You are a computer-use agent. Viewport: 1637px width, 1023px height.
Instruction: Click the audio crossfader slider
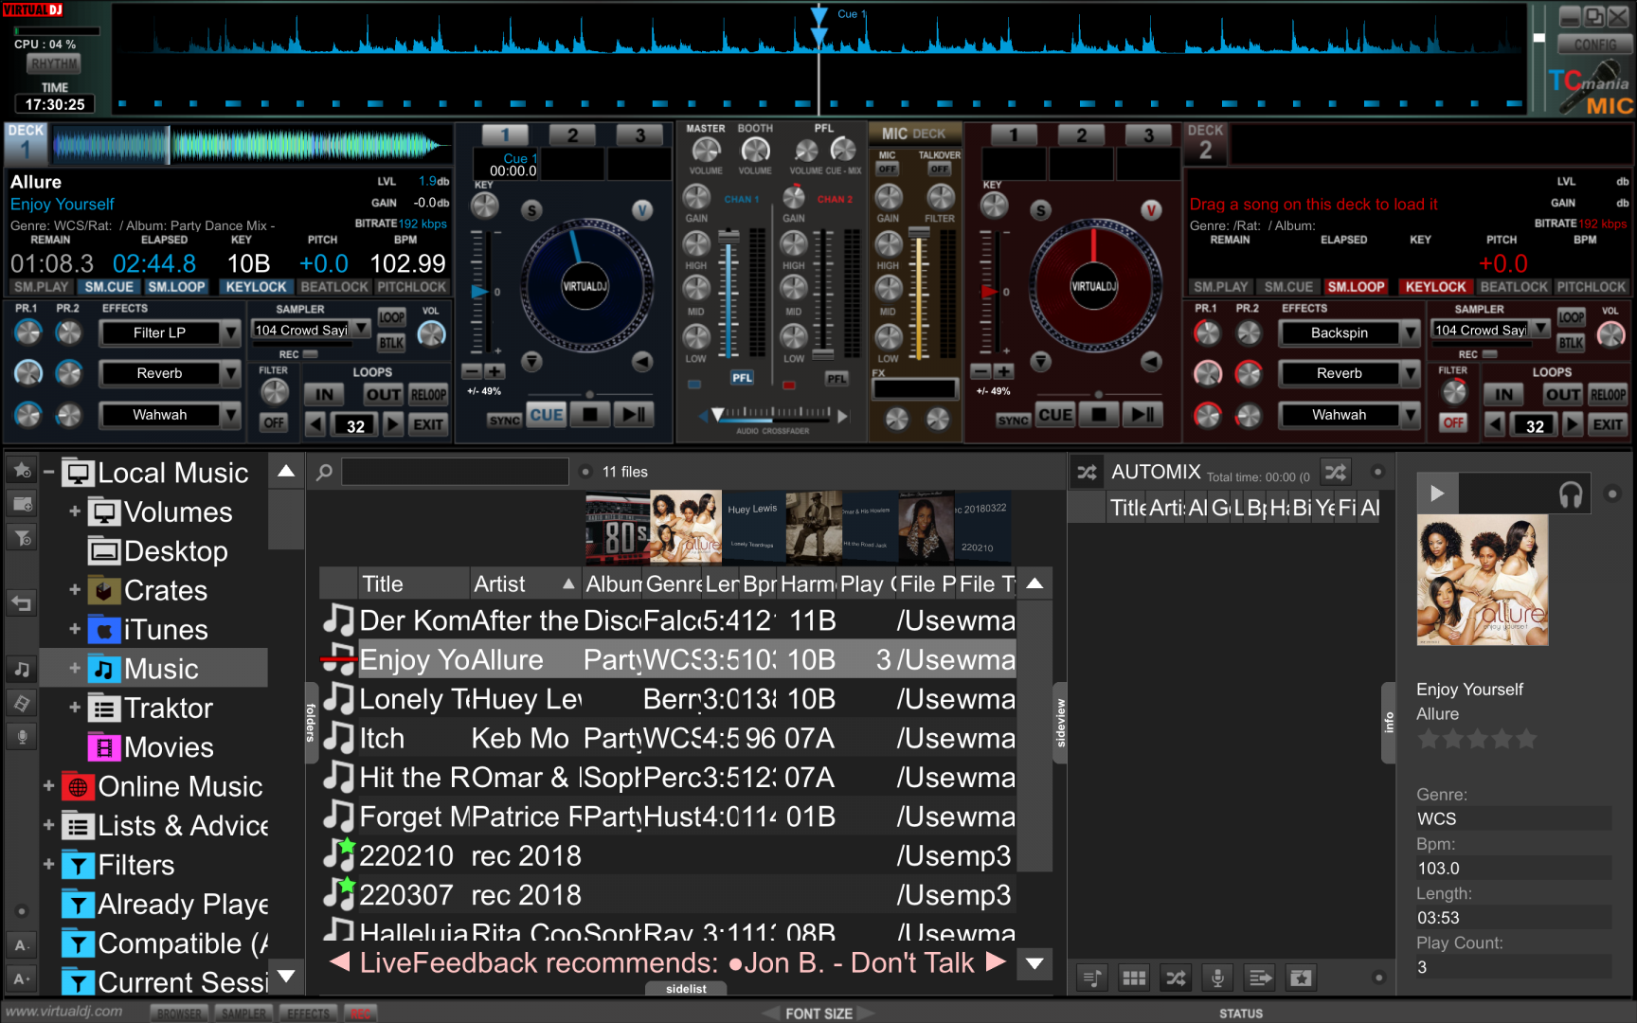click(x=772, y=414)
